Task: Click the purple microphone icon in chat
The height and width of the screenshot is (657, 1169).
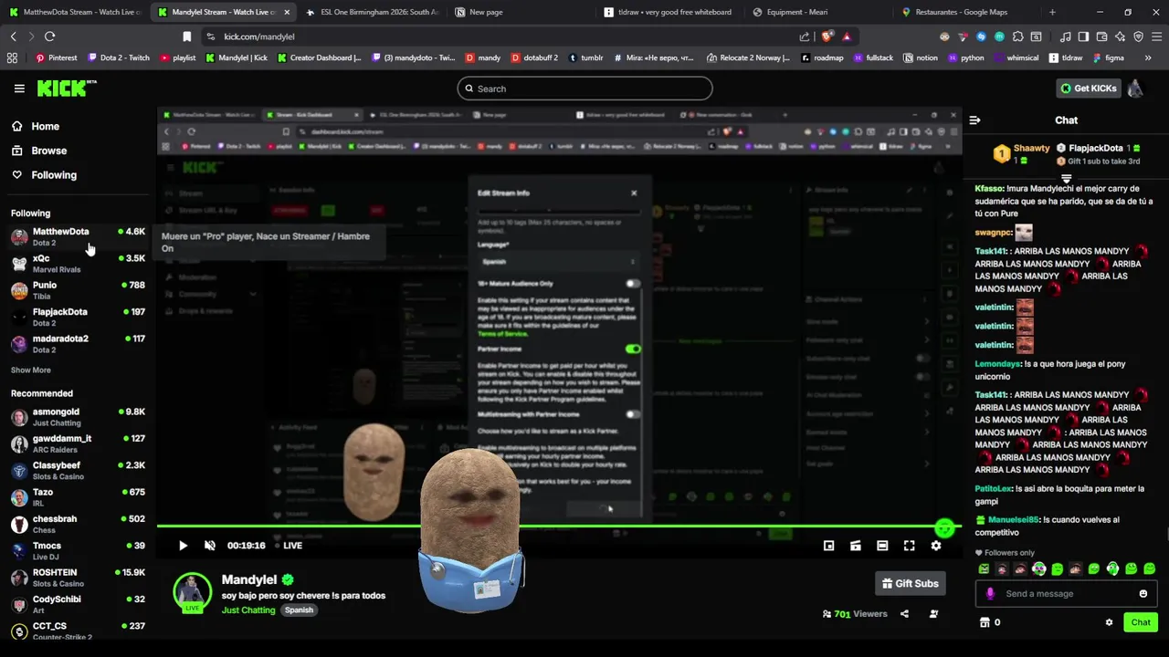Action: pyautogui.click(x=990, y=594)
